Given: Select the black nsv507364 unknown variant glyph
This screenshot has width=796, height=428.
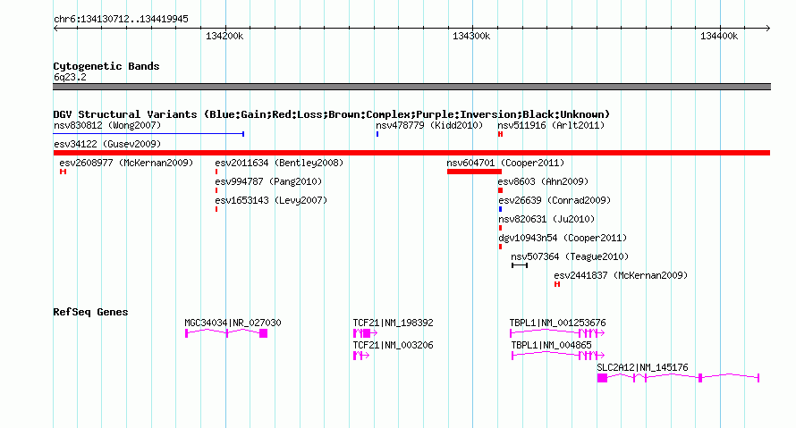Looking at the screenshot, I should [x=520, y=265].
